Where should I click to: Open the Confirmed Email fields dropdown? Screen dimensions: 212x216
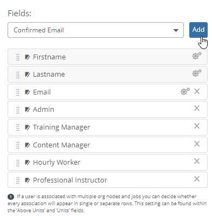tap(96, 30)
